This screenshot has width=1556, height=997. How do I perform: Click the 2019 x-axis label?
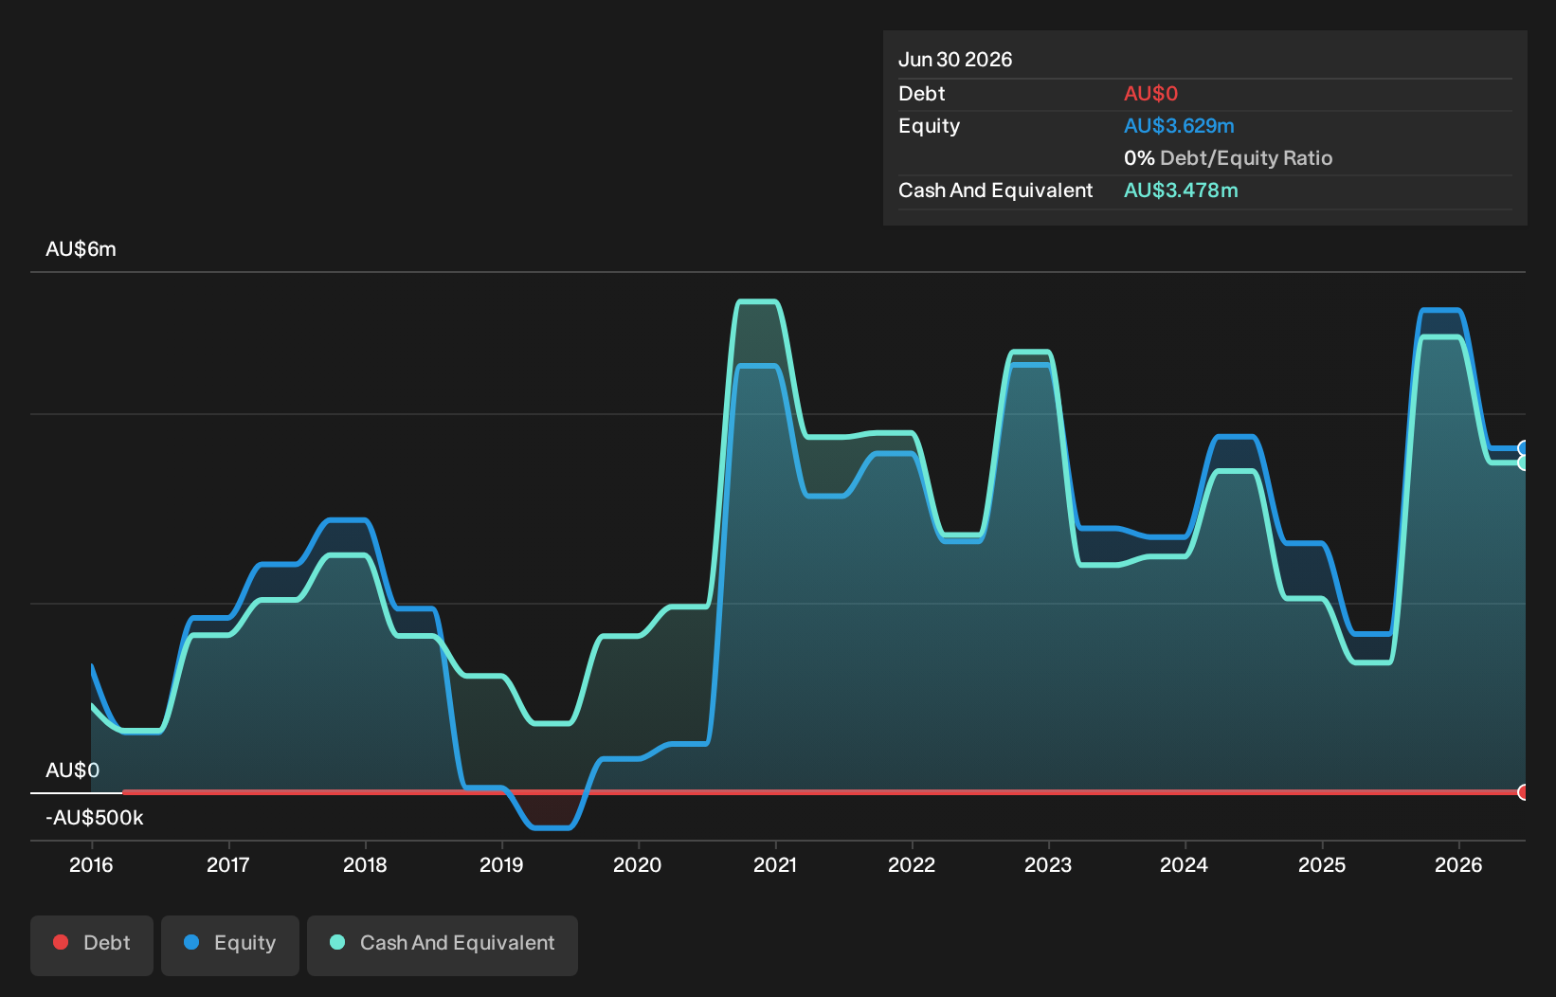(501, 864)
